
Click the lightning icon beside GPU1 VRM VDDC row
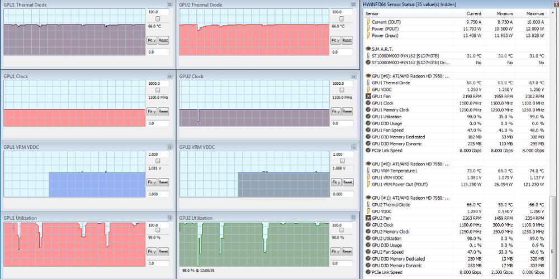click(368, 177)
